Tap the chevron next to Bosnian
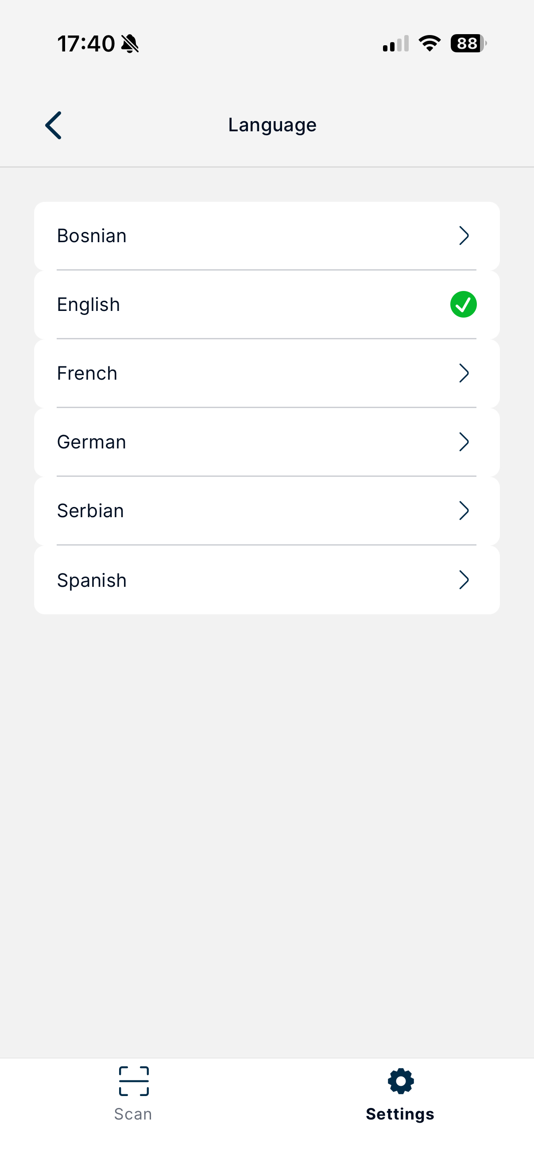 464,236
